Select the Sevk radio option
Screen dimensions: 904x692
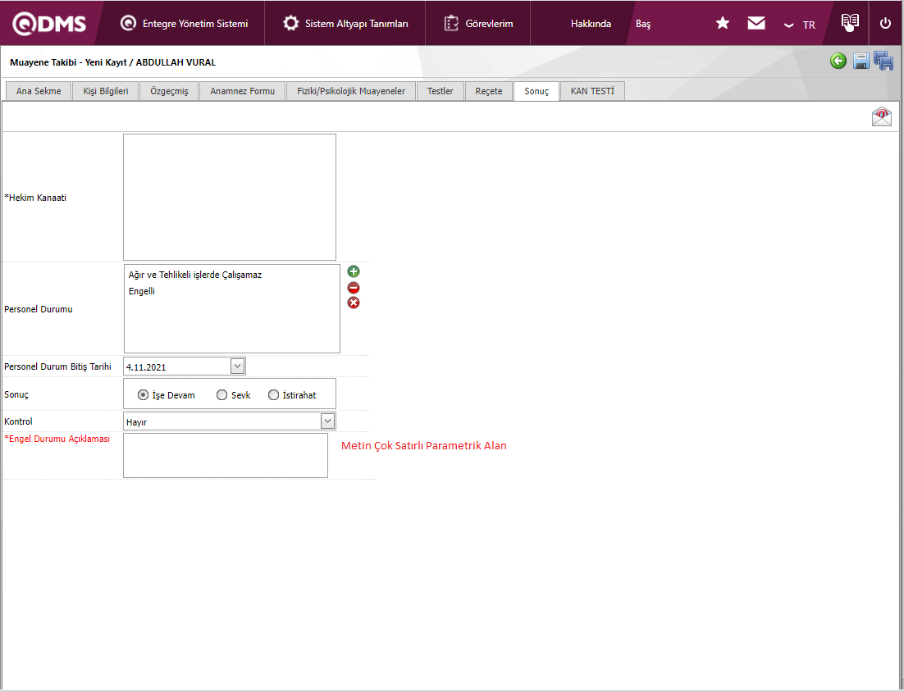coord(221,395)
